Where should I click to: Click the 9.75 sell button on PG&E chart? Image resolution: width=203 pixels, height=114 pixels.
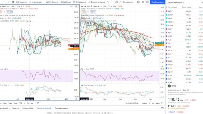click(x=83, y=12)
